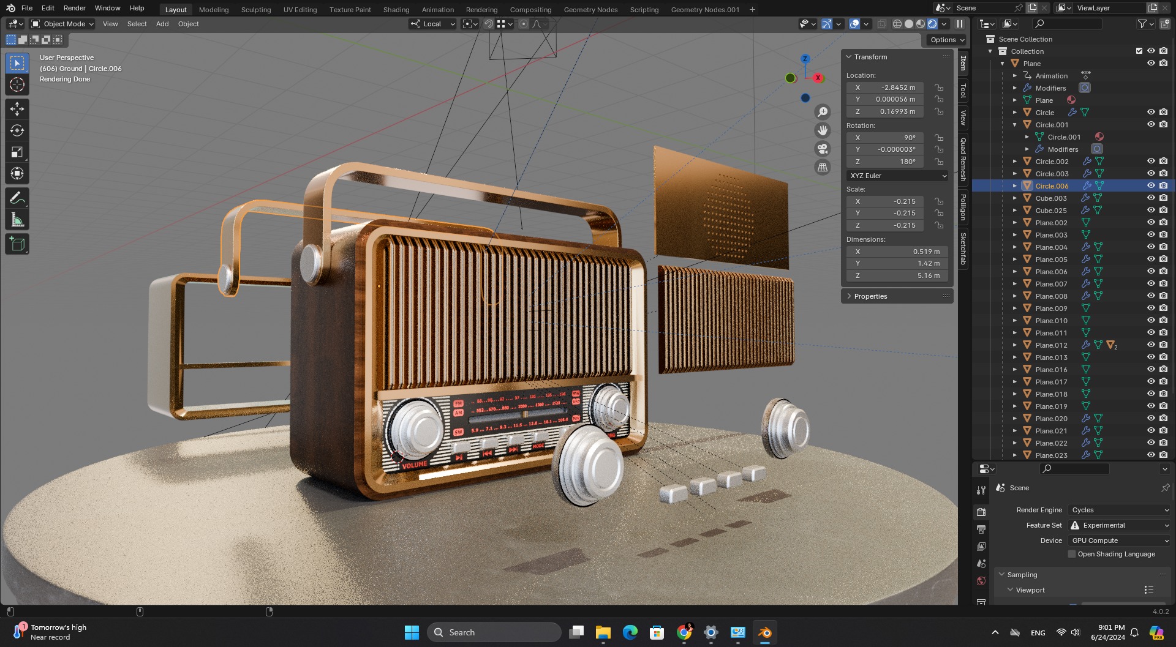This screenshot has width=1176, height=647.
Task: Switch to the Tool sidebar tab
Action: coord(963,90)
